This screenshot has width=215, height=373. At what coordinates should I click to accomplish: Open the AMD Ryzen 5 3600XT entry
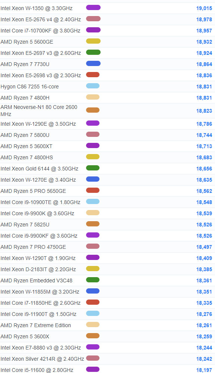click(x=26, y=146)
